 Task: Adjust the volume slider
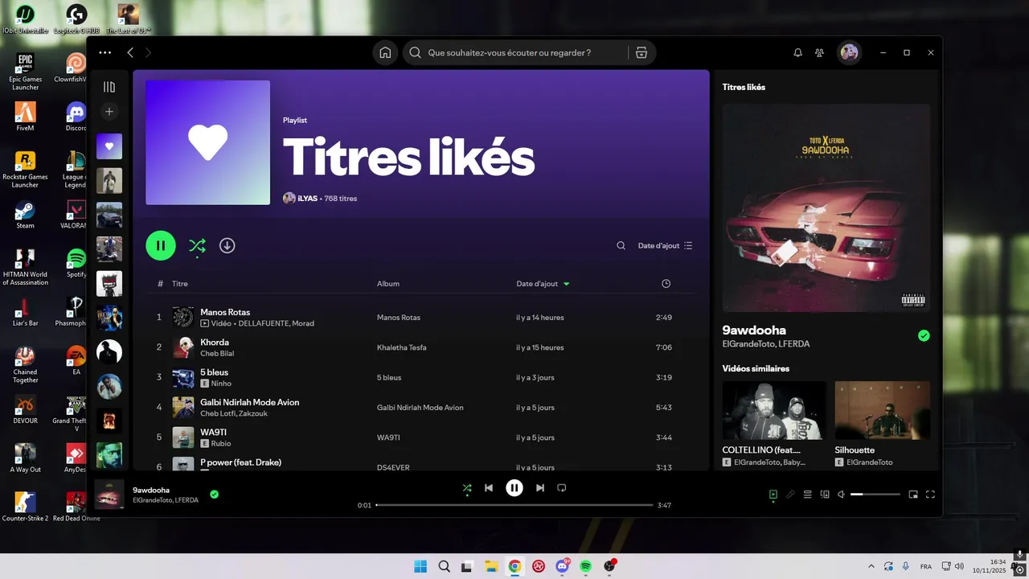coord(875,495)
